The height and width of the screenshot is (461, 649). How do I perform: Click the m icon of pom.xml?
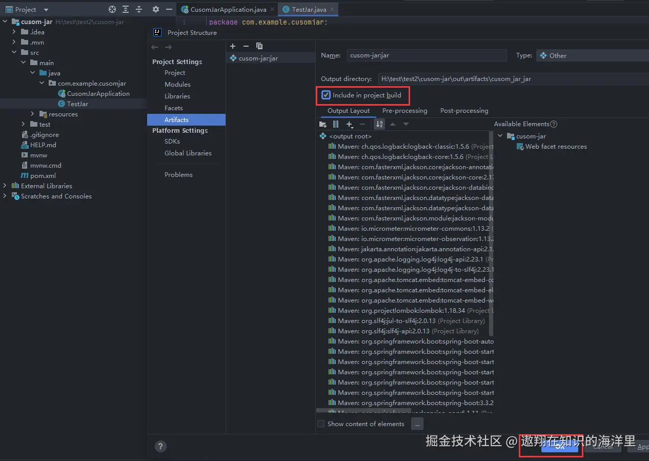pos(25,176)
